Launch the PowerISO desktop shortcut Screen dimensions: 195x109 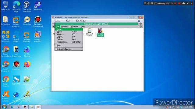[27, 21]
